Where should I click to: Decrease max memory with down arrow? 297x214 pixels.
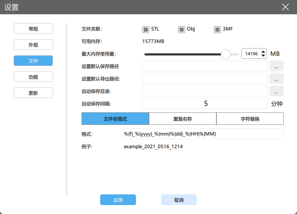[x=264, y=56]
